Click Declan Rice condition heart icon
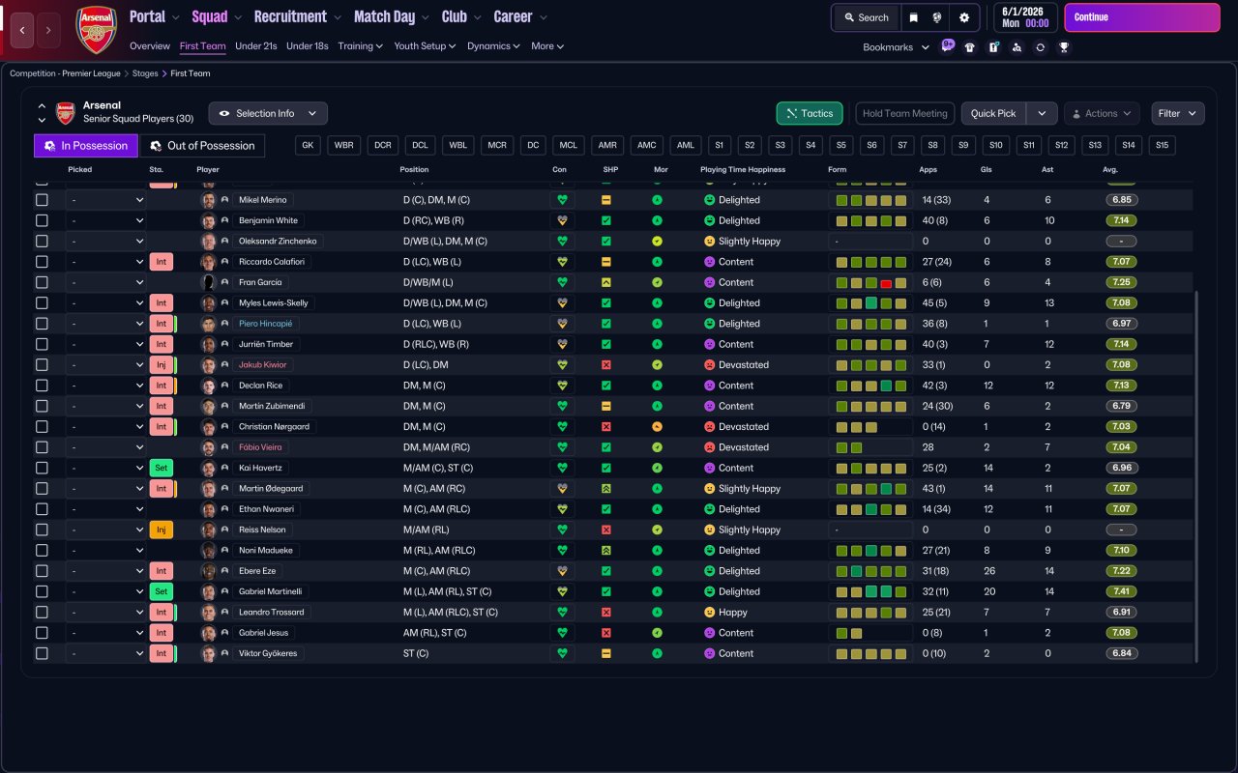 click(561, 386)
